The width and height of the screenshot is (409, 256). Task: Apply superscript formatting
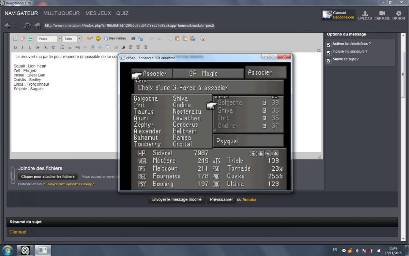coord(53,47)
